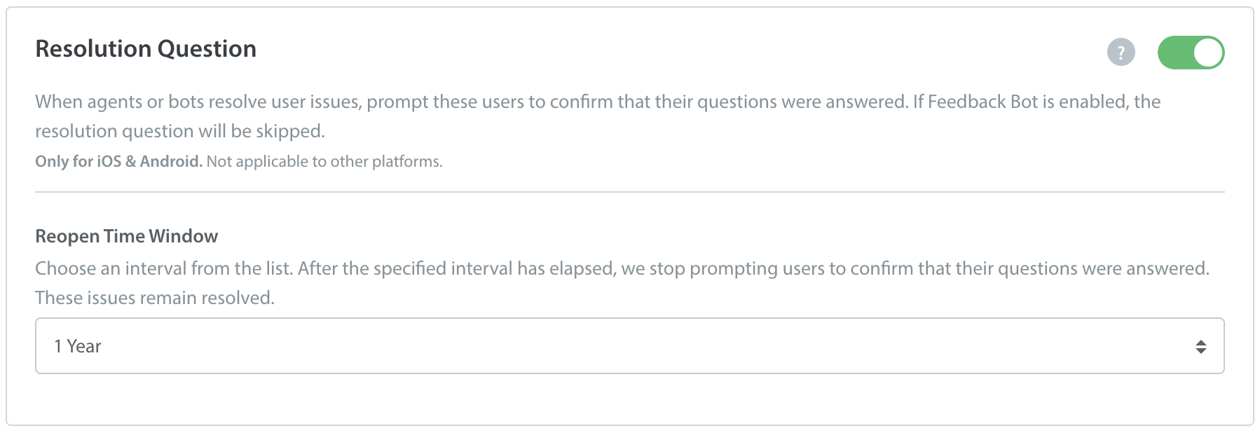Click the middle of the interval select box
Screen dimensions: 1260x433
coord(629,346)
